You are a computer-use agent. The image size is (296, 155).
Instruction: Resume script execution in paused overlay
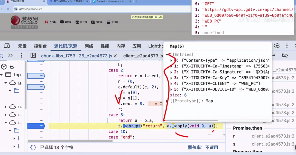(x=156, y=17)
